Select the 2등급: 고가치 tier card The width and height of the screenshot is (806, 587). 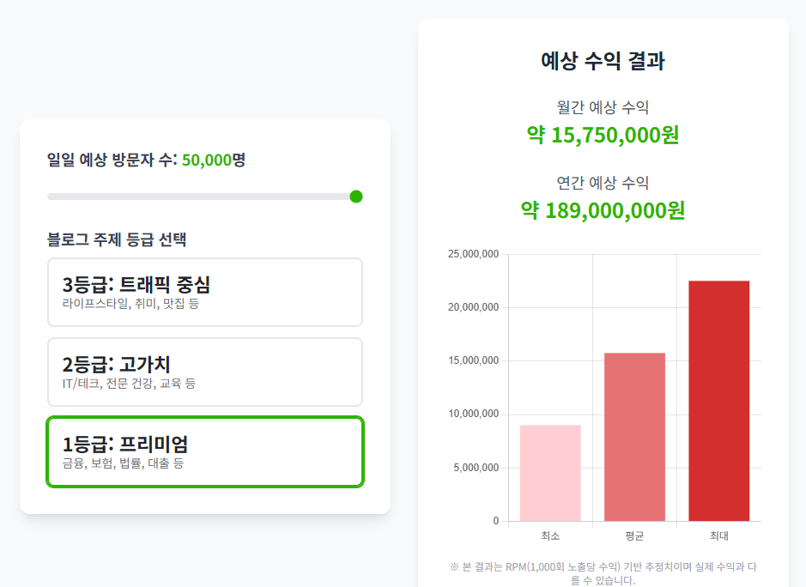(204, 372)
